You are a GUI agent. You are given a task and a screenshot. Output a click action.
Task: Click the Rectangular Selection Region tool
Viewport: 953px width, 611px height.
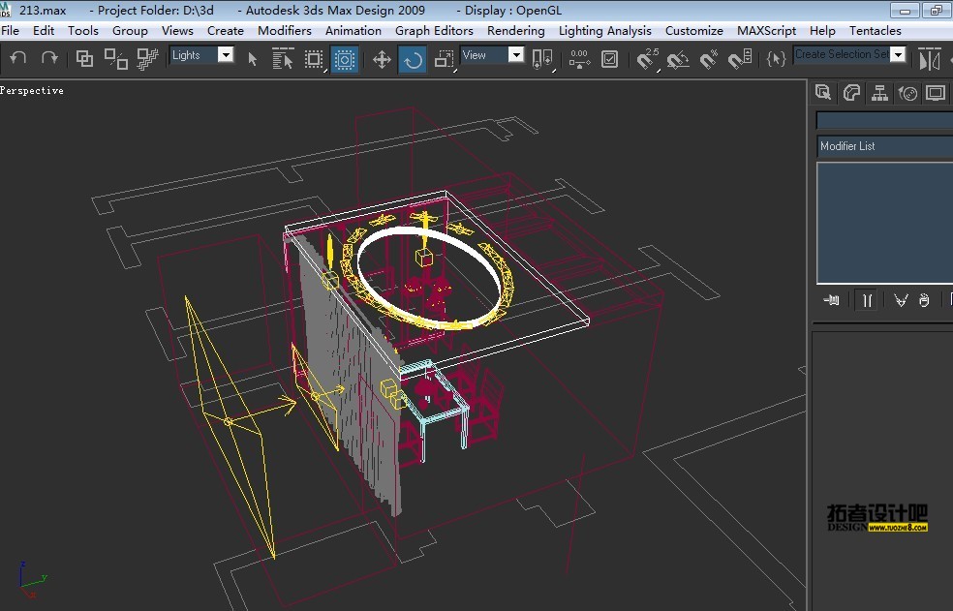[x=314, y=59]
